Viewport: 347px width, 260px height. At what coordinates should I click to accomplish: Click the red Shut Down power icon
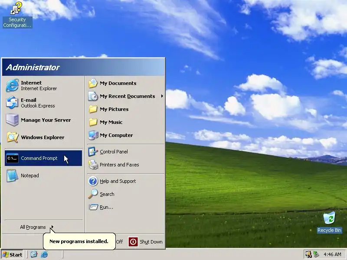coord(133,242)
